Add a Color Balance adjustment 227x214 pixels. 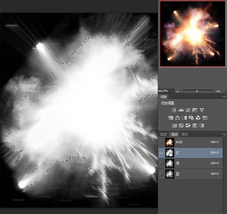pyautogui.click(x=178, y=118)
